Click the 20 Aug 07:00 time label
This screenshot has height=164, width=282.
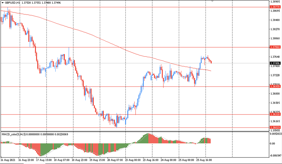point(115,160)
